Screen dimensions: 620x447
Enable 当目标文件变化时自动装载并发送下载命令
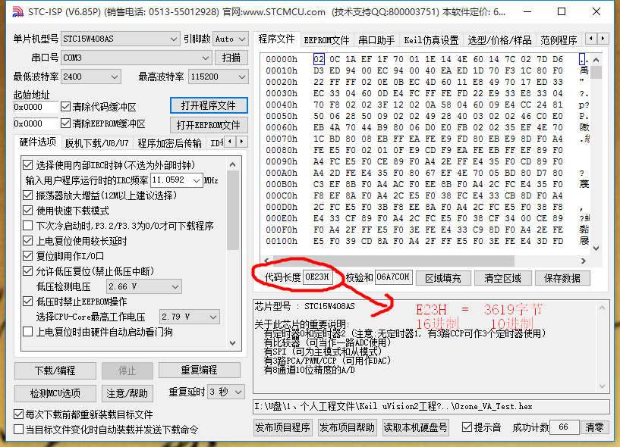click(18, 430)
